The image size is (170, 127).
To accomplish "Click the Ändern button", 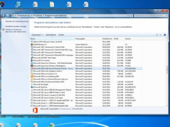I will [x=61, y=35].
